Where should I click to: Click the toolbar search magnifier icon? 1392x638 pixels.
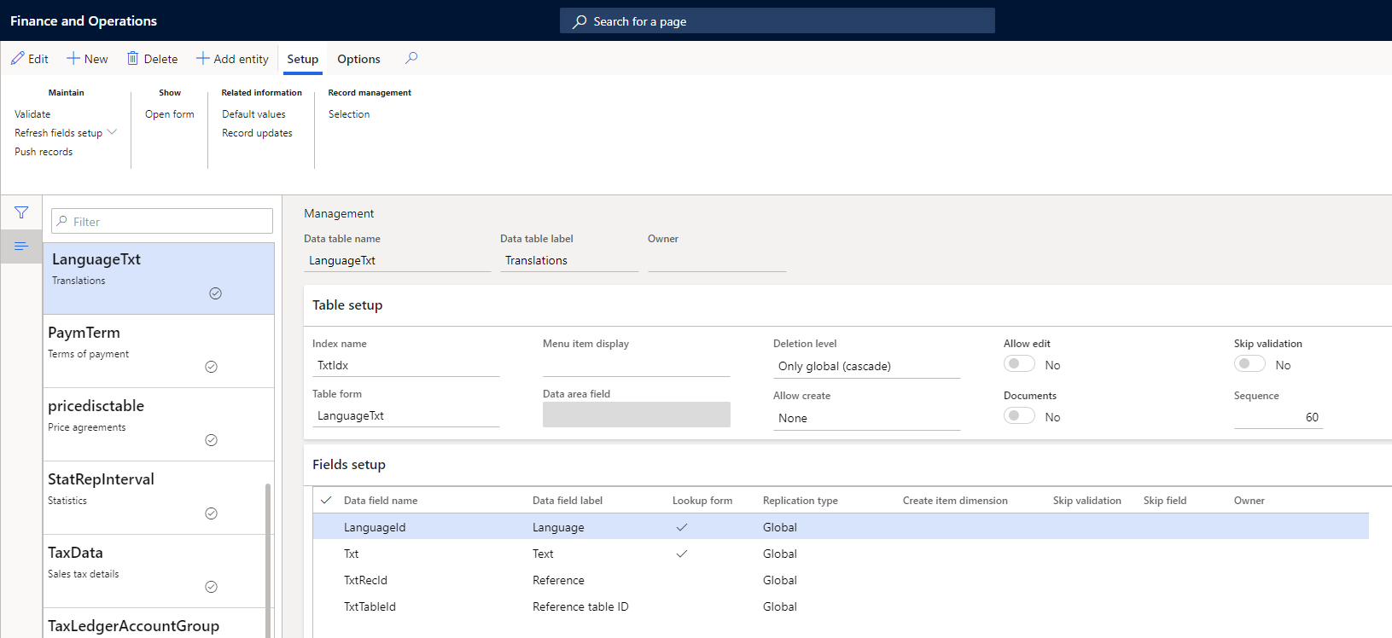tap(411, 58)
